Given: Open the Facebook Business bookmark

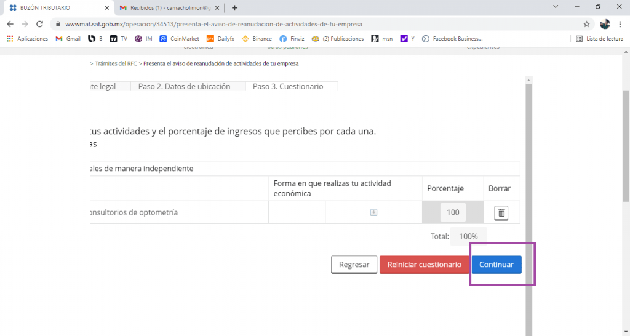Looking at the screenshot, I should pos(452,39).
